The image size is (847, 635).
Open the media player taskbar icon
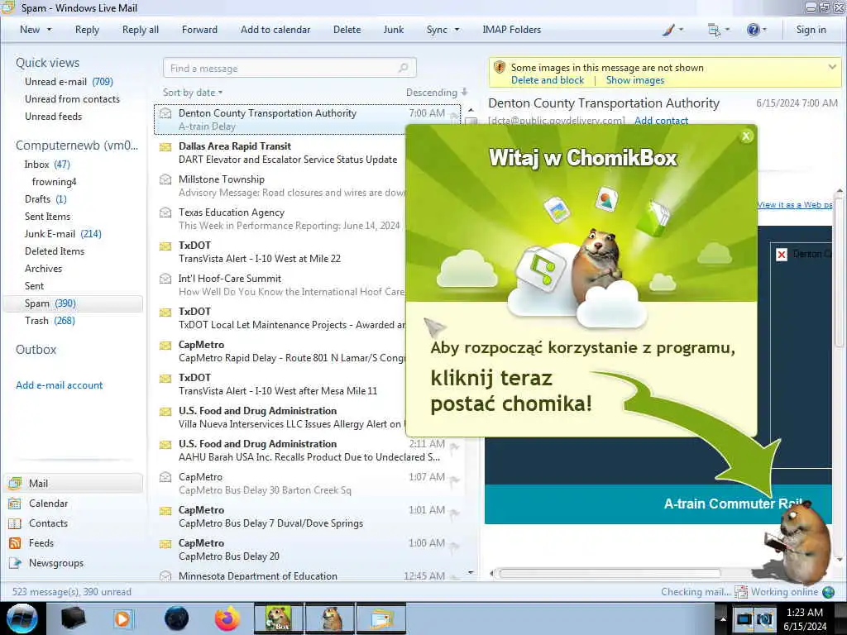click(x=122, y=618)
